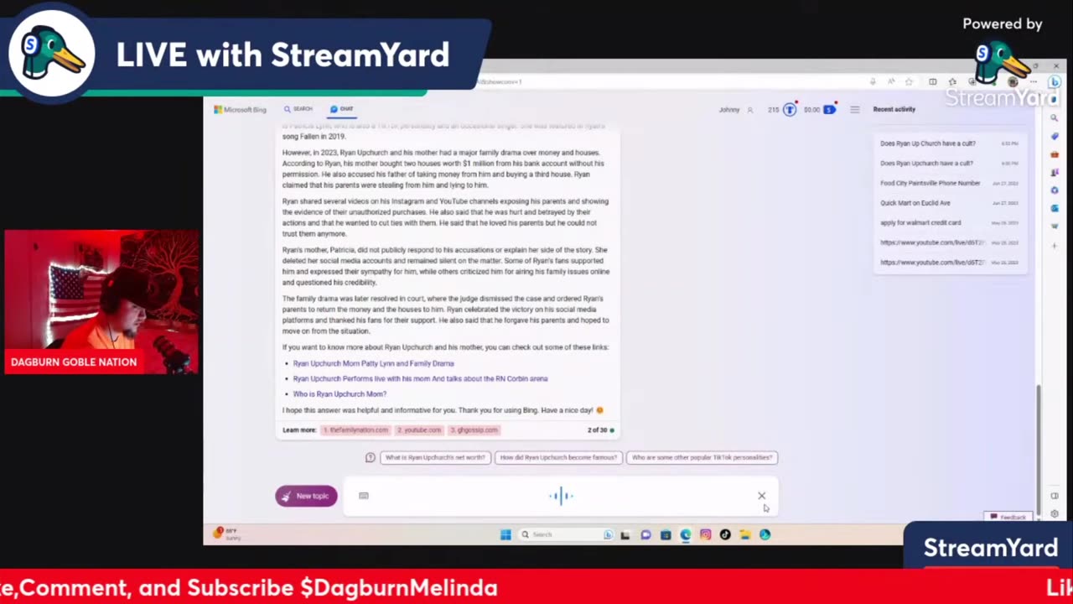Open the Edge sidebar Outlook icon
The image size is (1073, 604).
[1055, 208]
